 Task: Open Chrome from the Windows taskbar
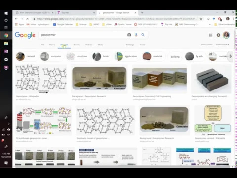(6, 35)
